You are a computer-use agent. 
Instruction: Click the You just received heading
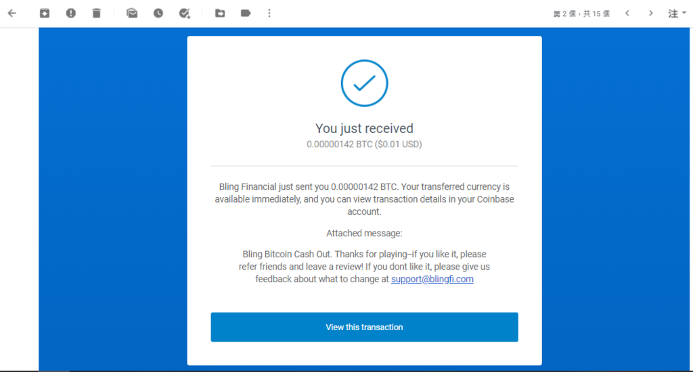point(364,128)
